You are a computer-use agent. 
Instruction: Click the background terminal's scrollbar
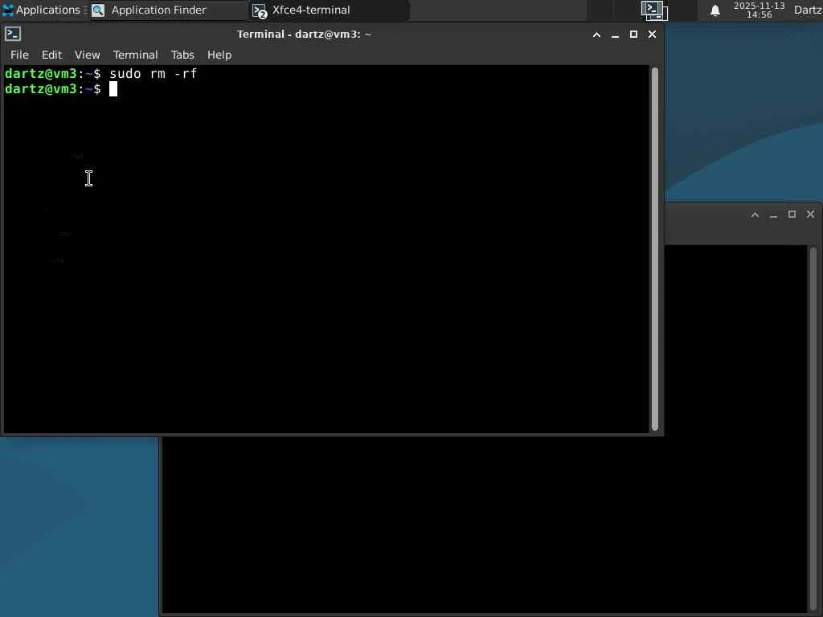(x=813, y=429)
